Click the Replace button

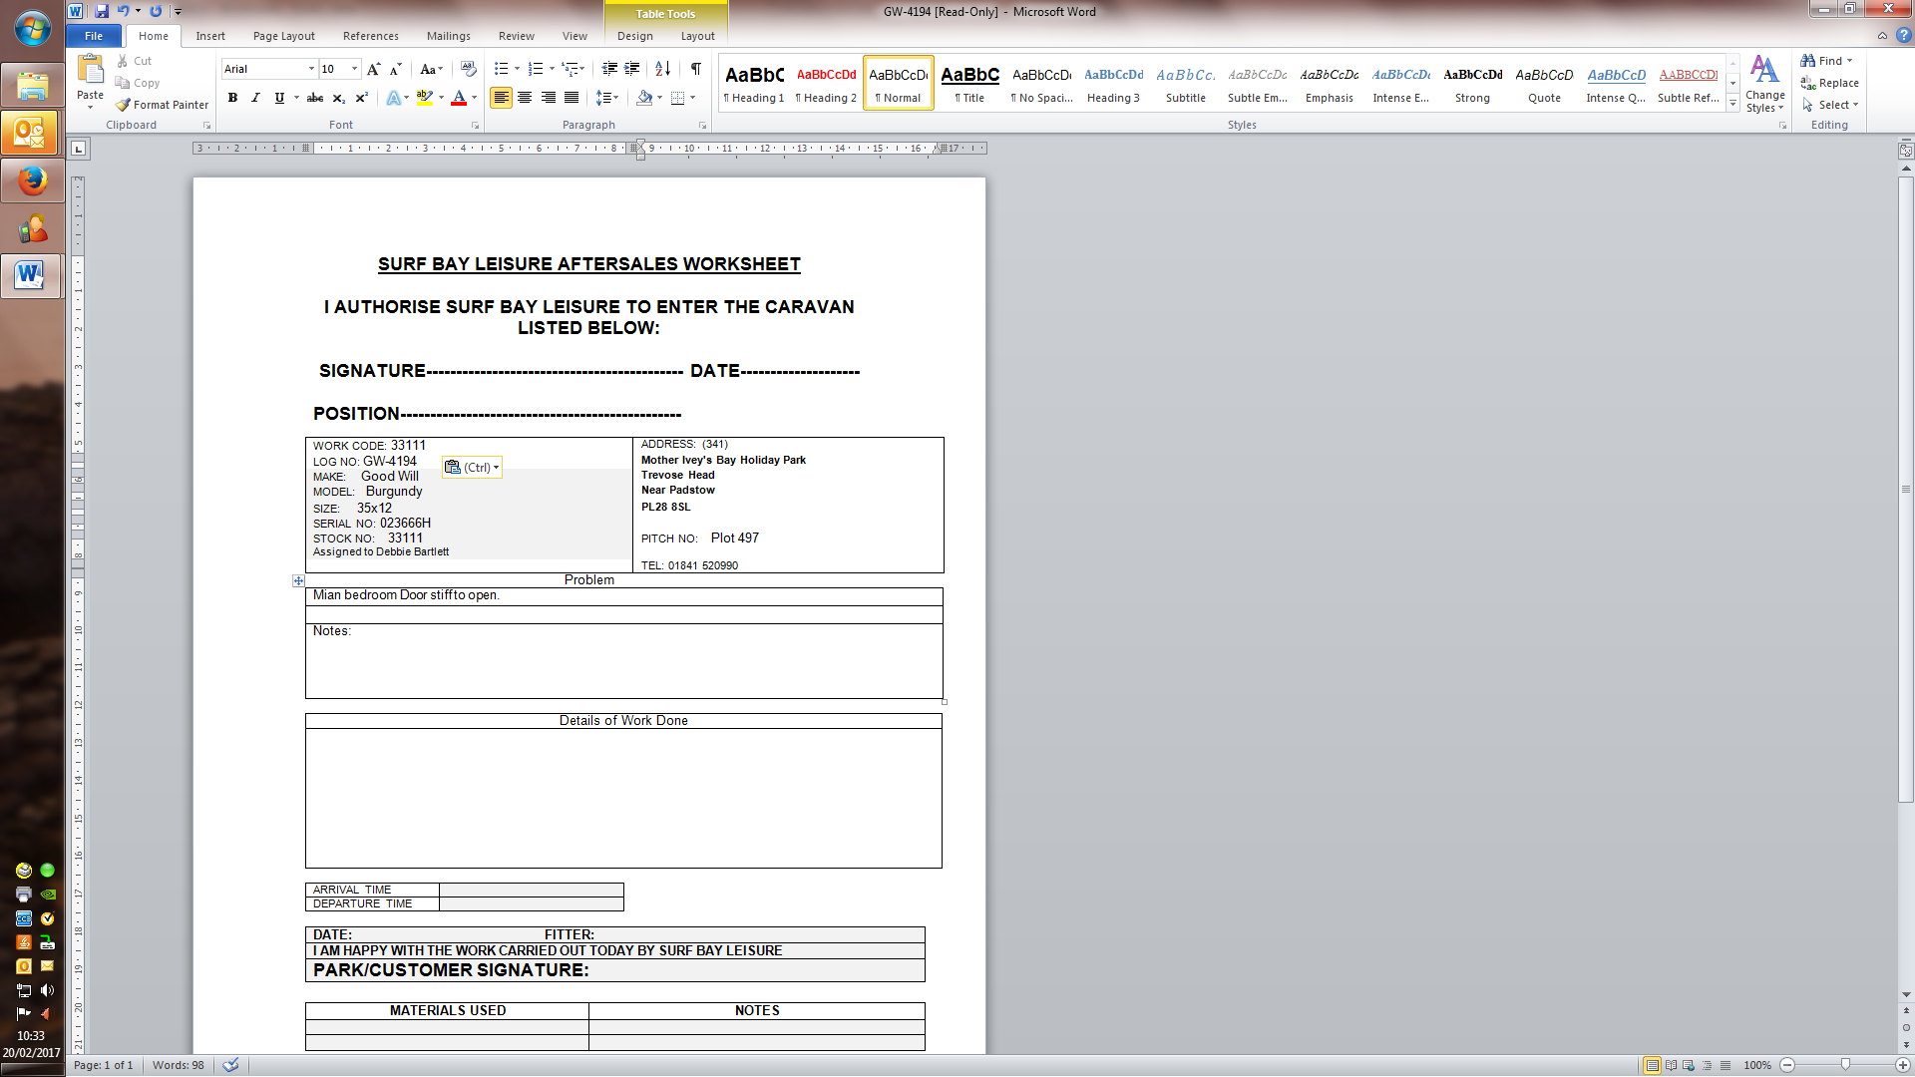(x=1830, y=83)
